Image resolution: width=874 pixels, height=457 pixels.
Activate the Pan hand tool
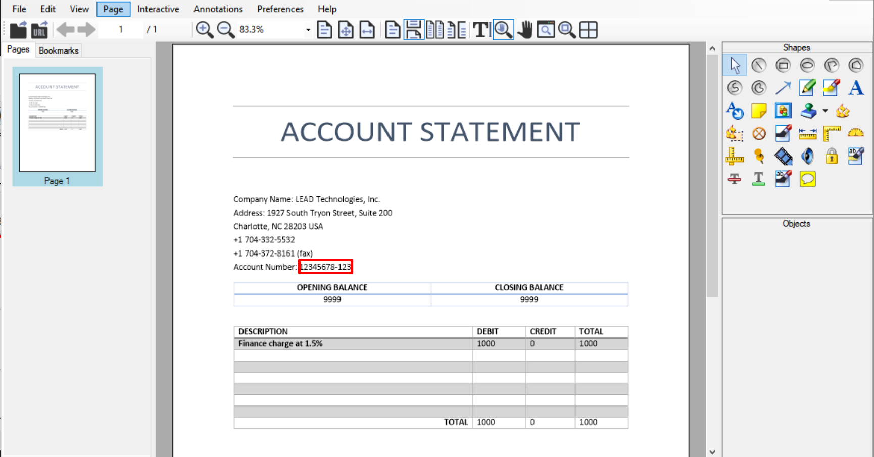(525, 29)
